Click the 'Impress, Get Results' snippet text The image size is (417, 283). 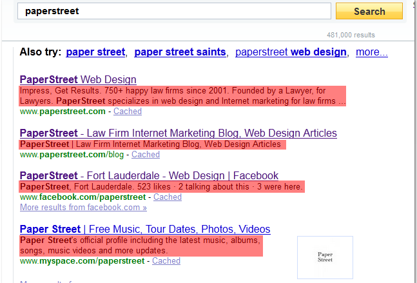point(182,96)
